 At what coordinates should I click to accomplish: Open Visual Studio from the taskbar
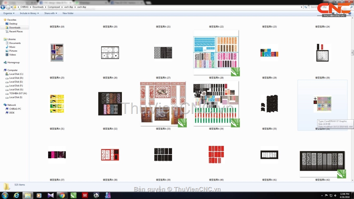pos(50,195)
